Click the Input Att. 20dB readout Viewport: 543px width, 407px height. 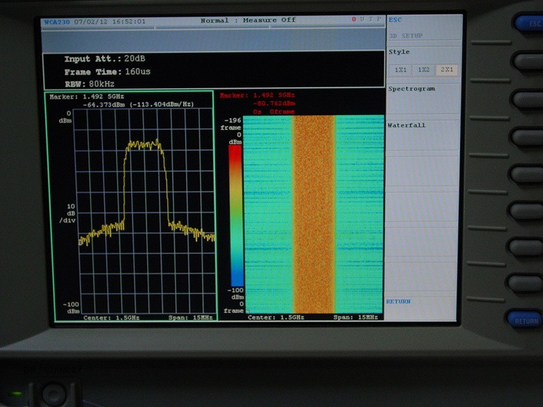[x=104, y=60]
